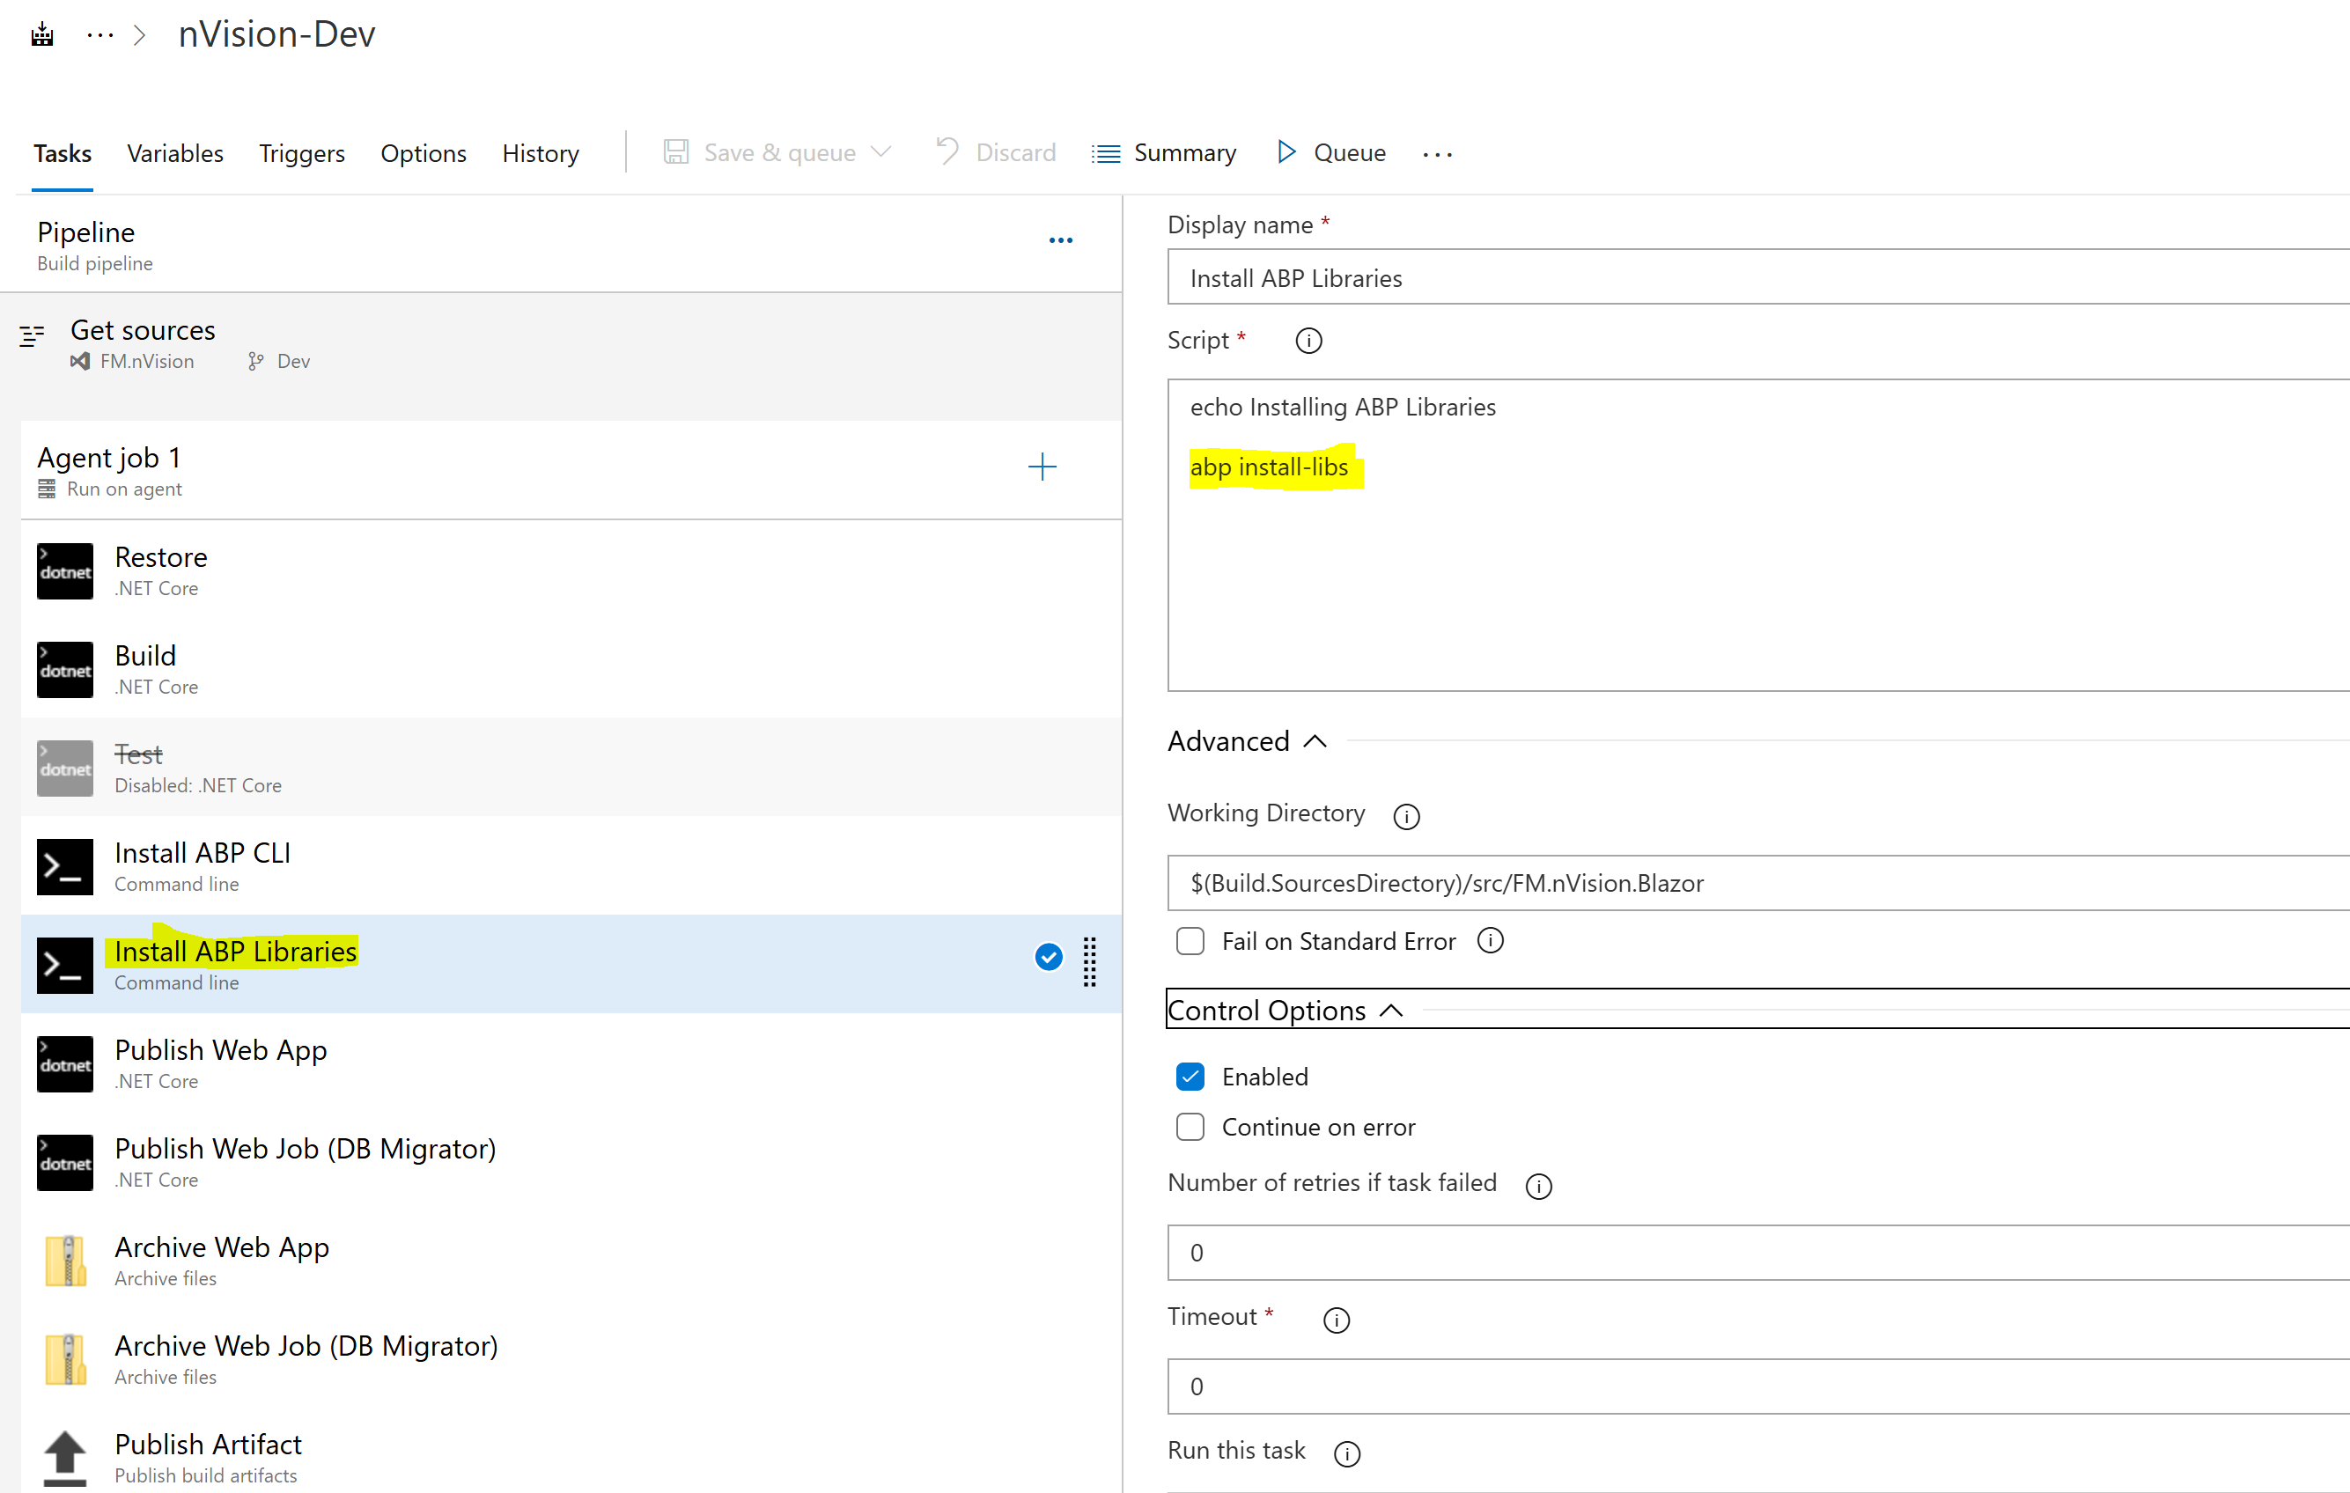This screenshot has height=1493, width=2350.
Task: Open the Triggers tab
Action: click(301, 153)
